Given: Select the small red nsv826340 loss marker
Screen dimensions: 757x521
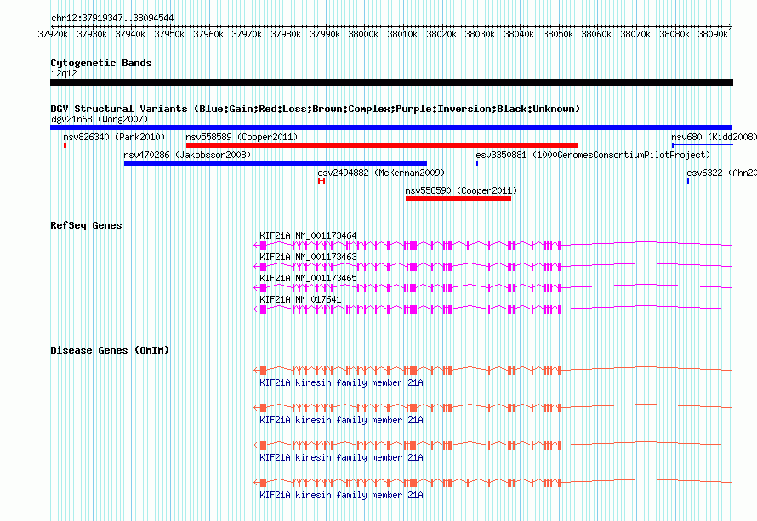Looking at the screenshot, I should [65, 145].
